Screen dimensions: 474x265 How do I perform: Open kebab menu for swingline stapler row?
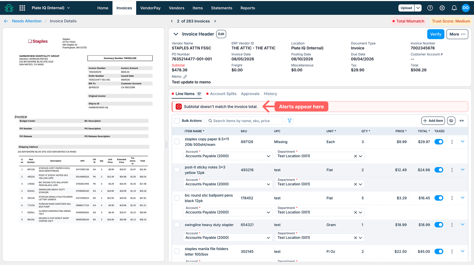pyautogui.click(x=452, y=225)
